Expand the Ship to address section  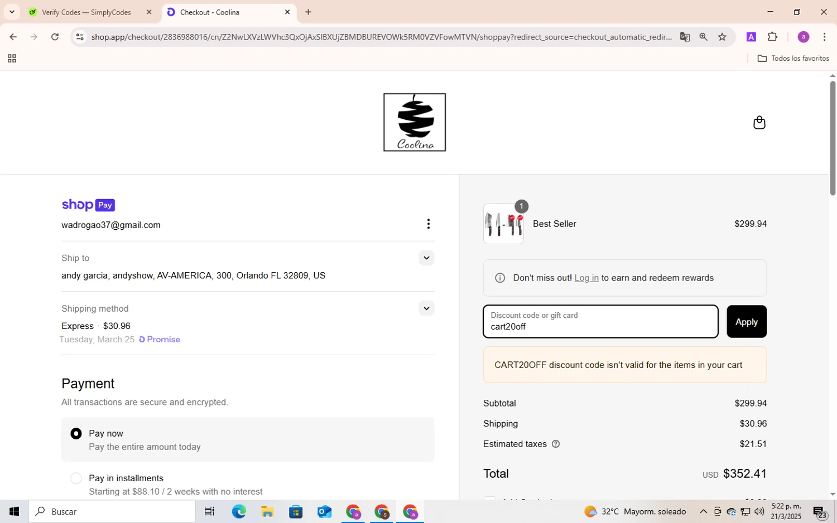[426, 258]
